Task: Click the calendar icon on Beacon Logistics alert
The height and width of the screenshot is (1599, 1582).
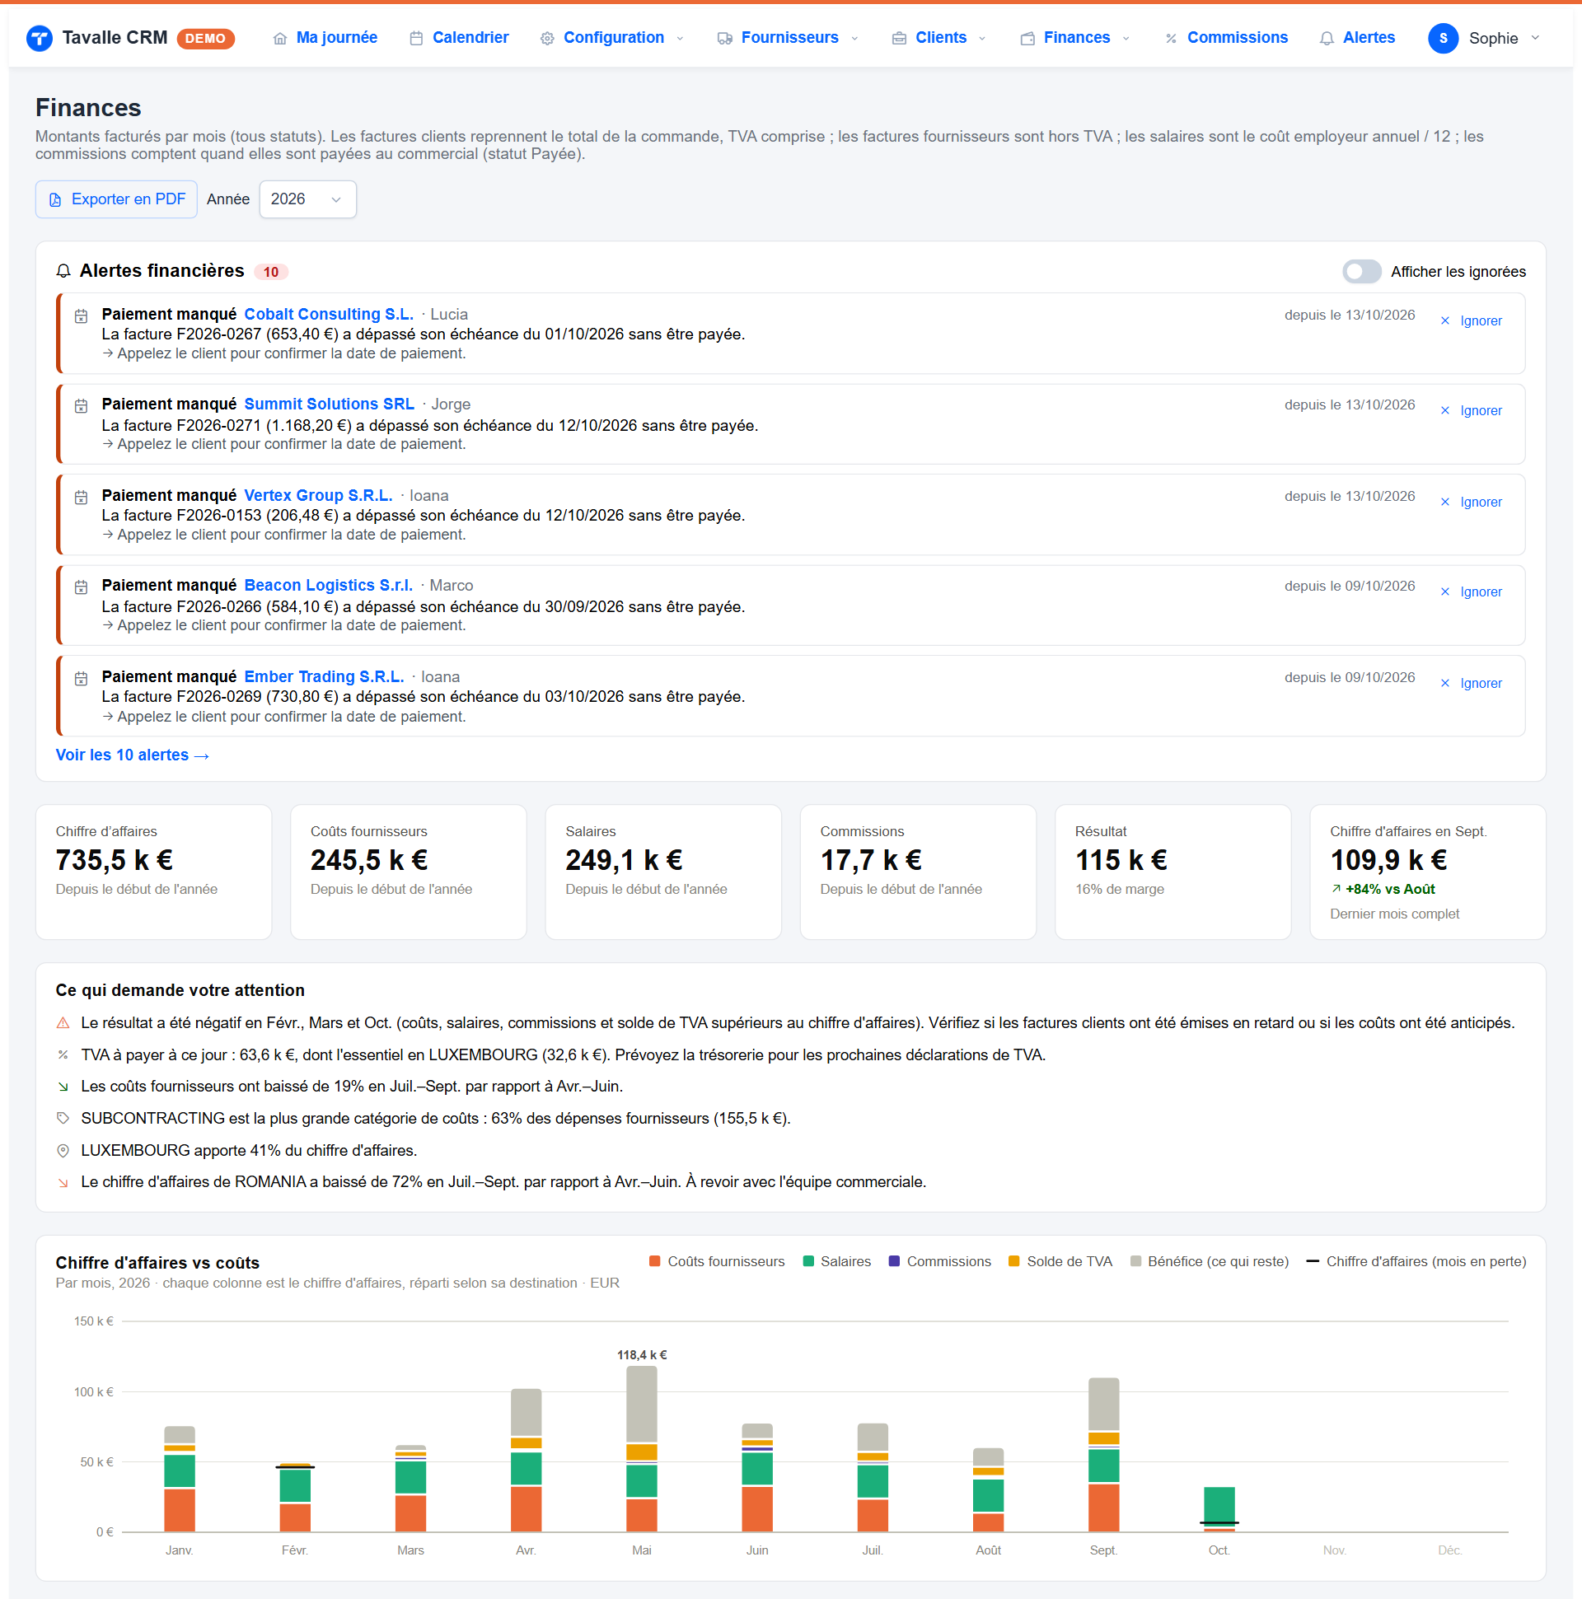Action: (81, 587)
